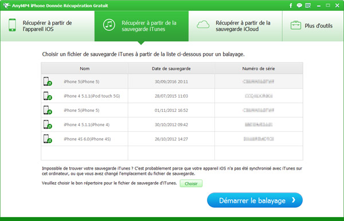Click the AnyMP4 bird logo icon

click(x=6, y=6)
